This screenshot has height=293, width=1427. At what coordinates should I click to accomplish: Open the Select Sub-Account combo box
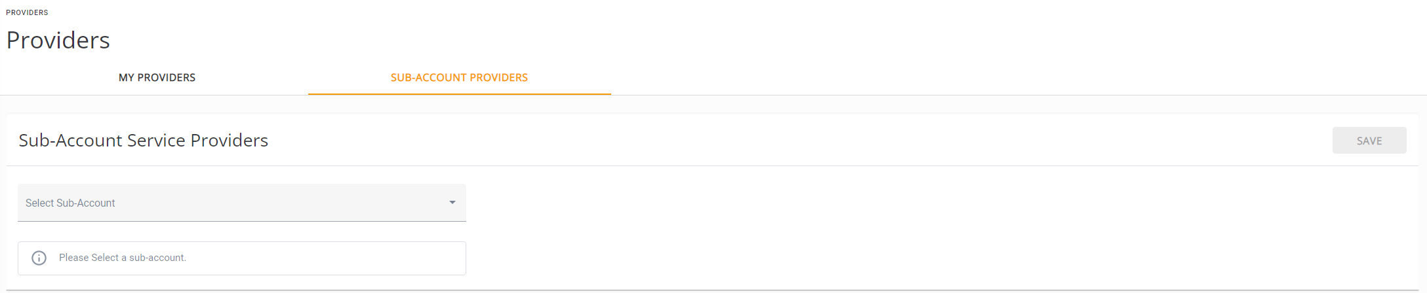click(x=241, y=203)
